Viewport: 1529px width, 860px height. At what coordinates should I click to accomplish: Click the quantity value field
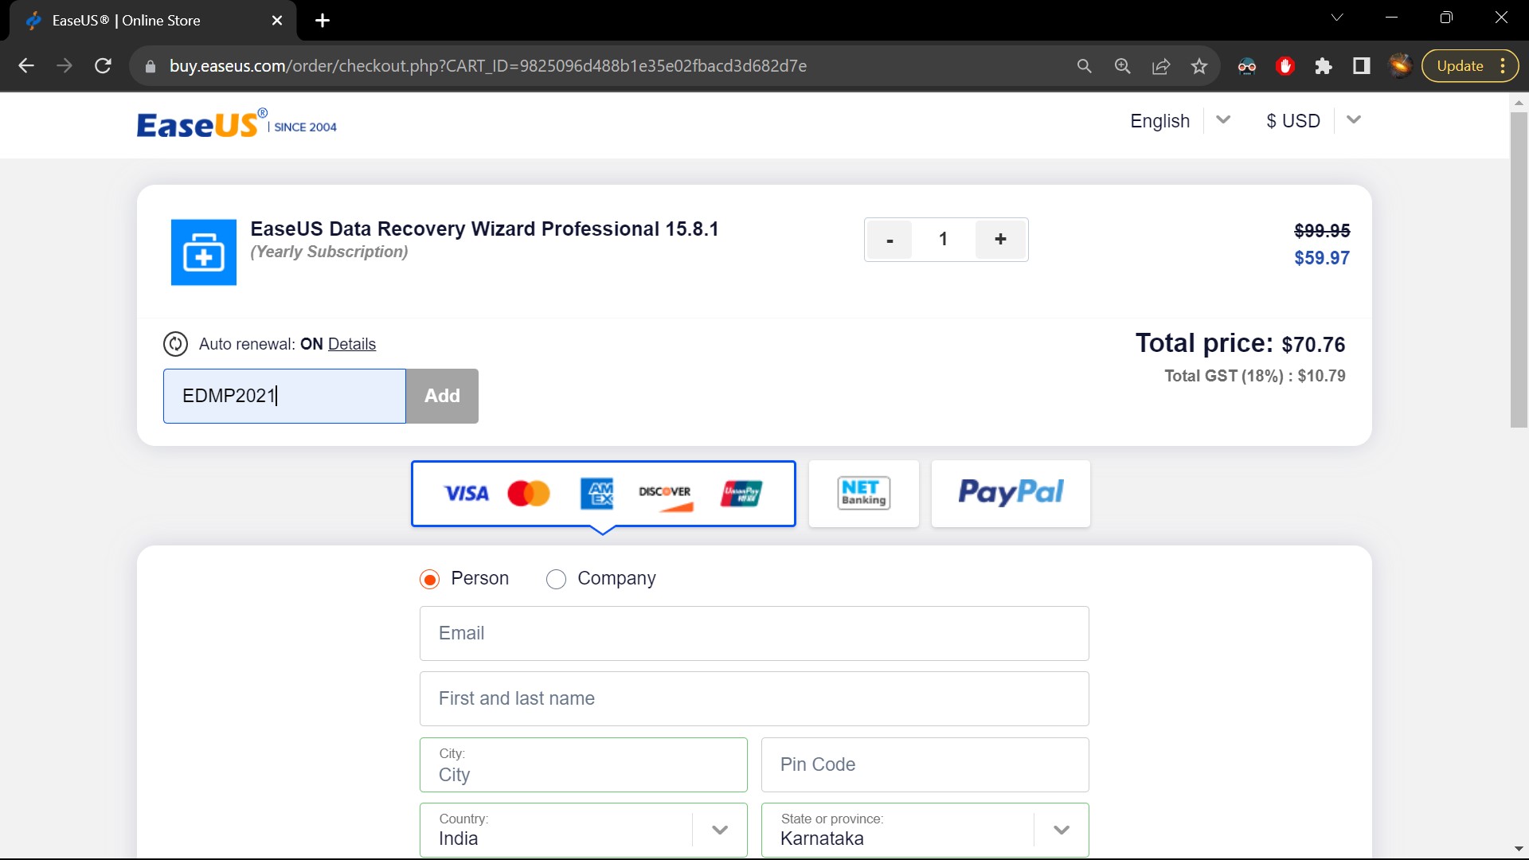coord(944,240)
